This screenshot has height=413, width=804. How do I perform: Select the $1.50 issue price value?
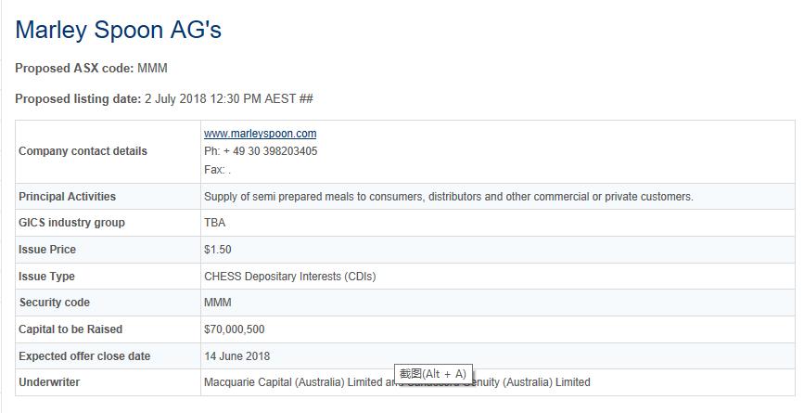[218, 250]
